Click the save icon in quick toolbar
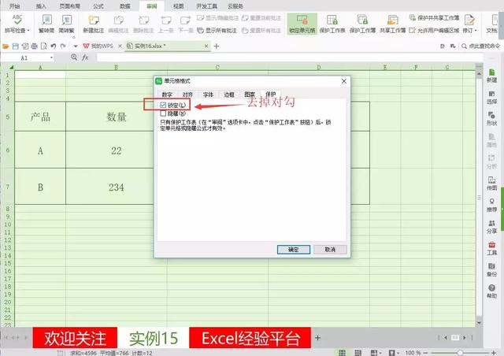Screen dimensions: 504x356 15,46
